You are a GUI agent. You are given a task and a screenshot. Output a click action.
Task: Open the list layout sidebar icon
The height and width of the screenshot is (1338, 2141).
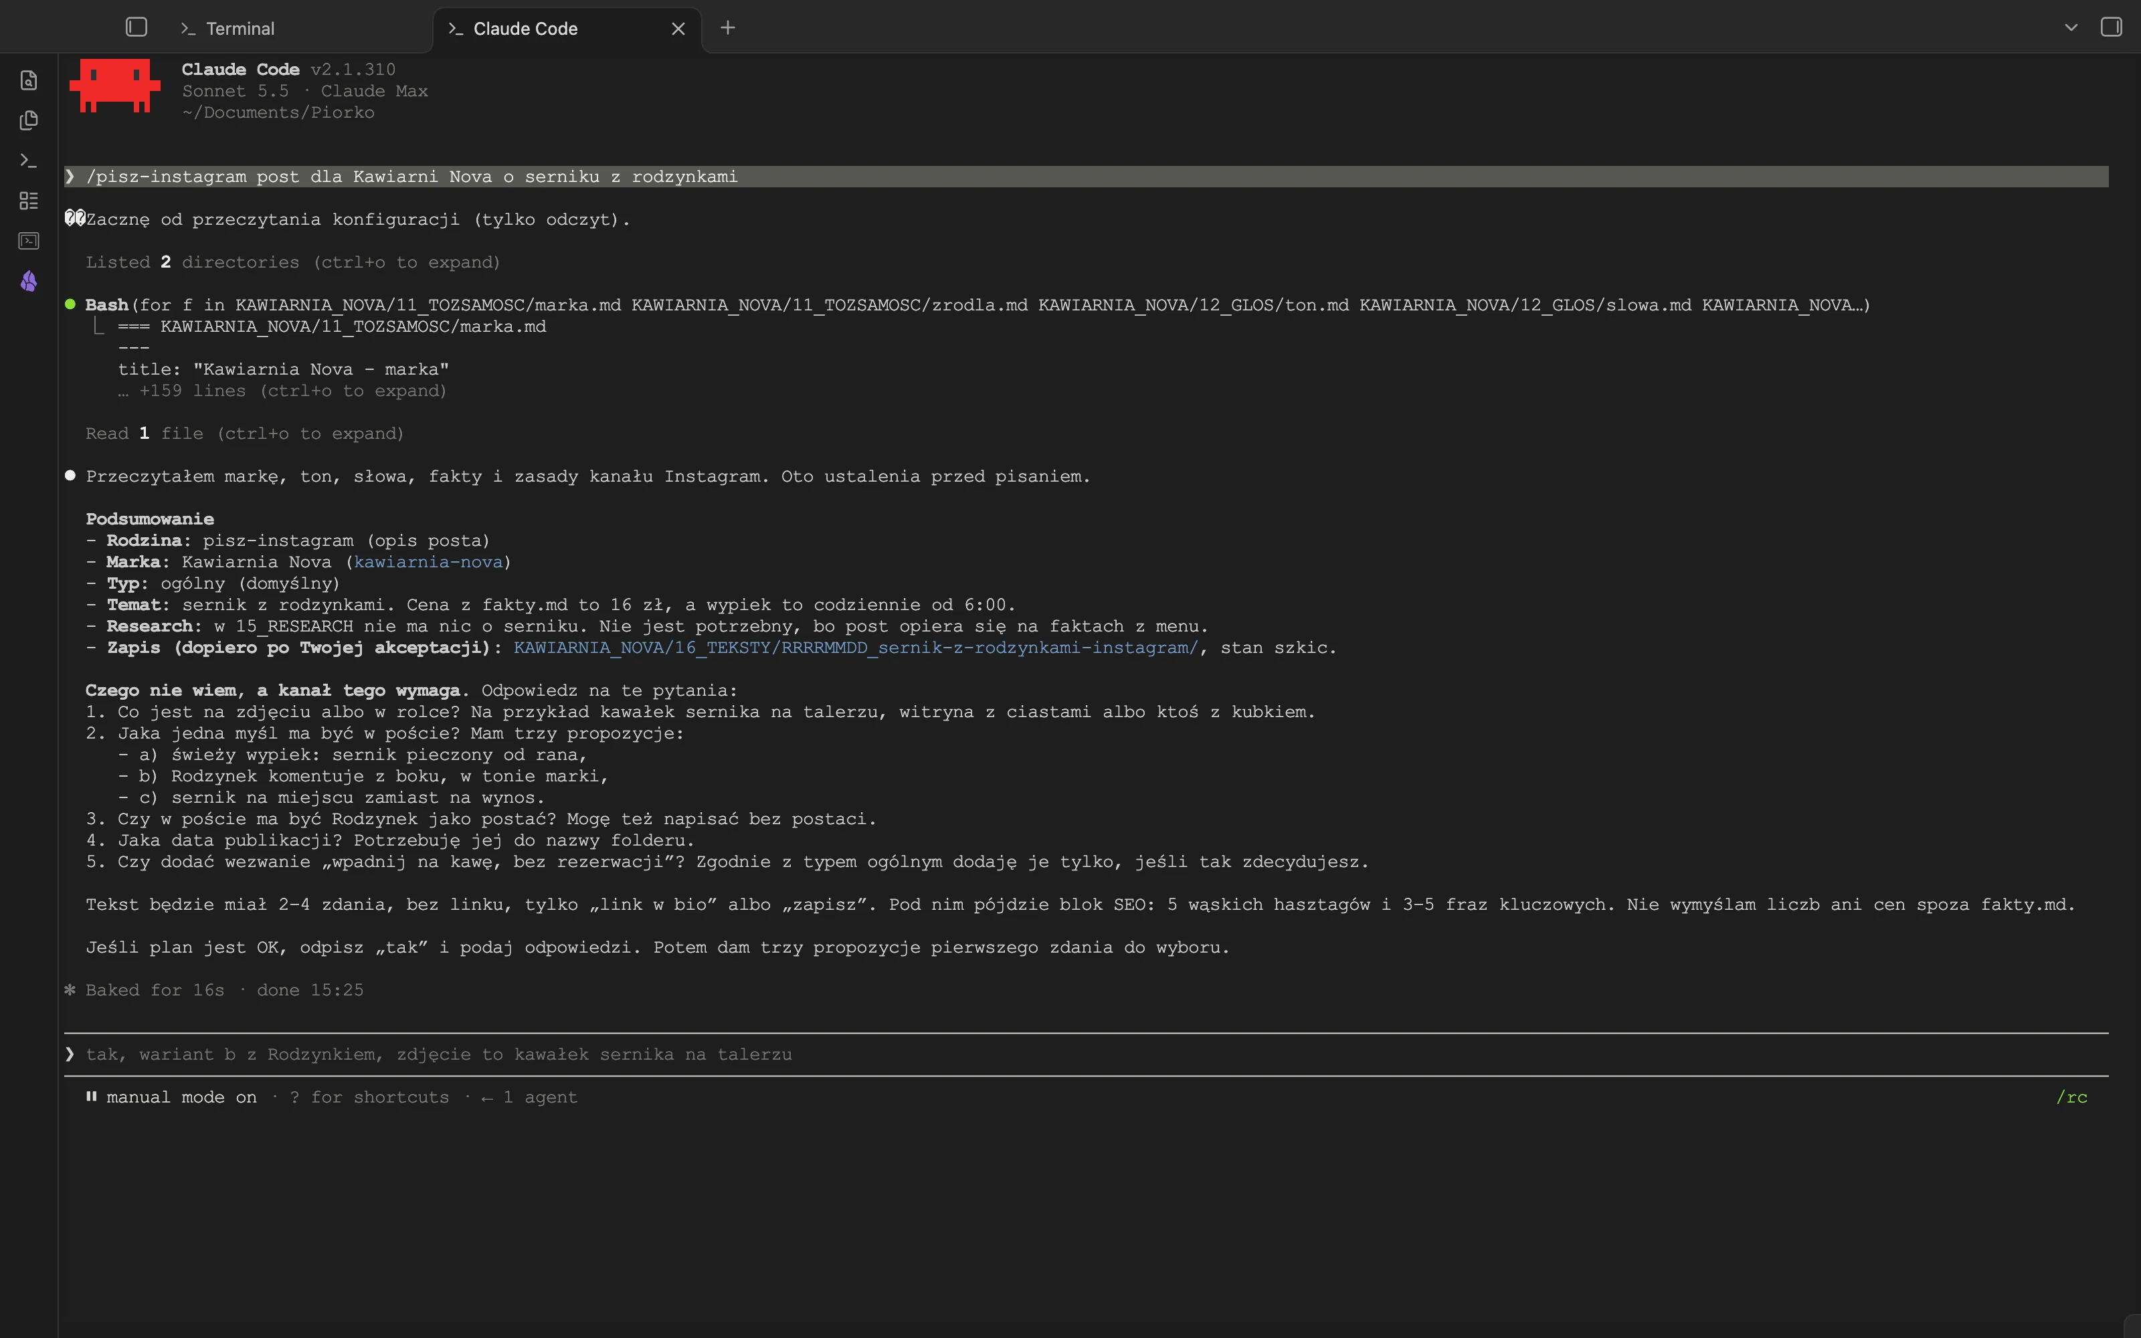coord(28,201)
